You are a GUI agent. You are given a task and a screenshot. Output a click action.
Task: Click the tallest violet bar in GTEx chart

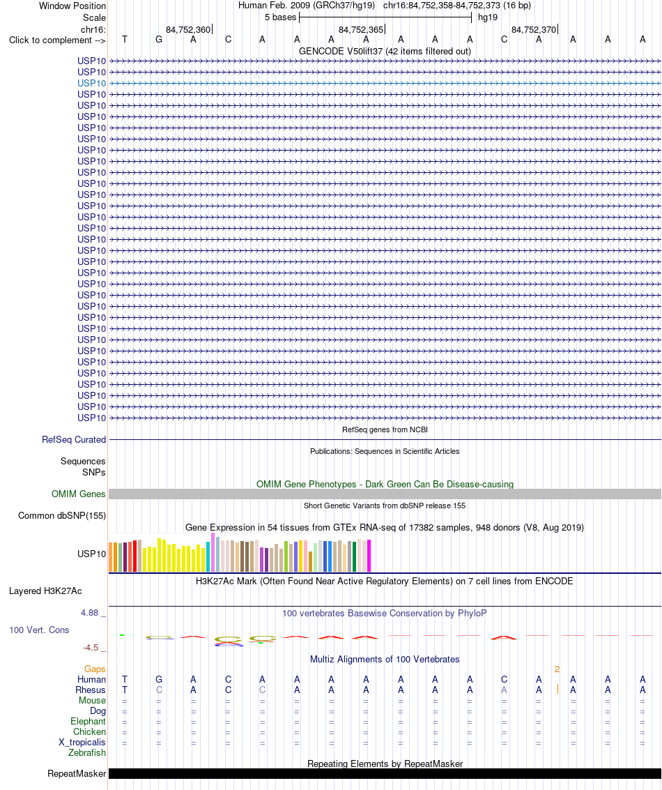213,553
